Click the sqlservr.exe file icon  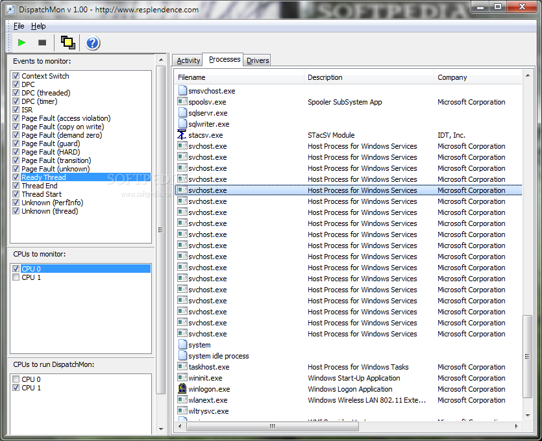click(x=182, y=113)
